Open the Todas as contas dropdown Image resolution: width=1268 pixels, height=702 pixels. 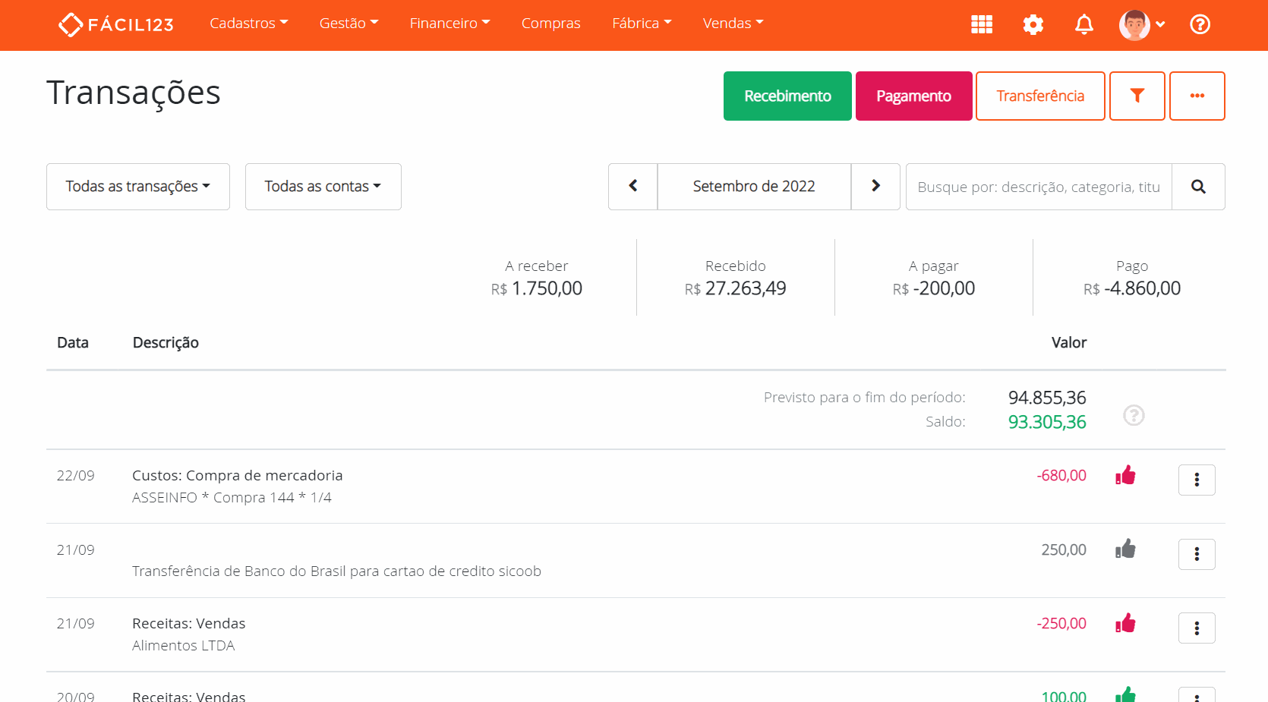pos(323,186)
